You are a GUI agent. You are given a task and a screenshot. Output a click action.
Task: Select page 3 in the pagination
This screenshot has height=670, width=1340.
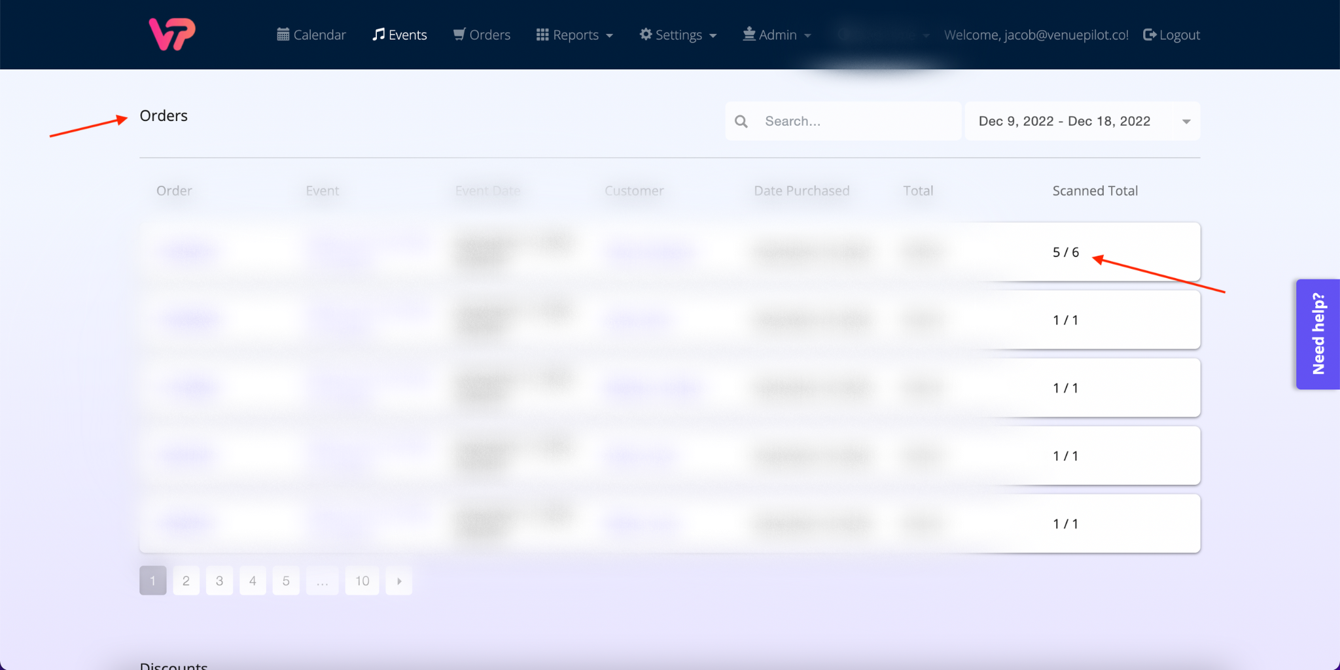(219, 580)
